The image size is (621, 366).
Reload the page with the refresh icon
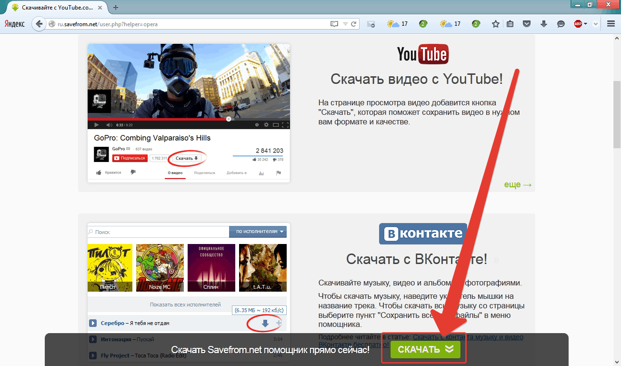pos(354,24)
